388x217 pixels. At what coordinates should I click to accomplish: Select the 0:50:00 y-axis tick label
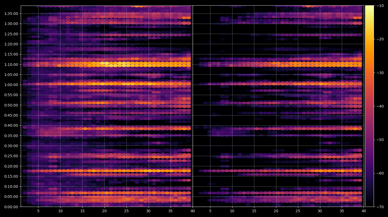(x=11, y=105)
